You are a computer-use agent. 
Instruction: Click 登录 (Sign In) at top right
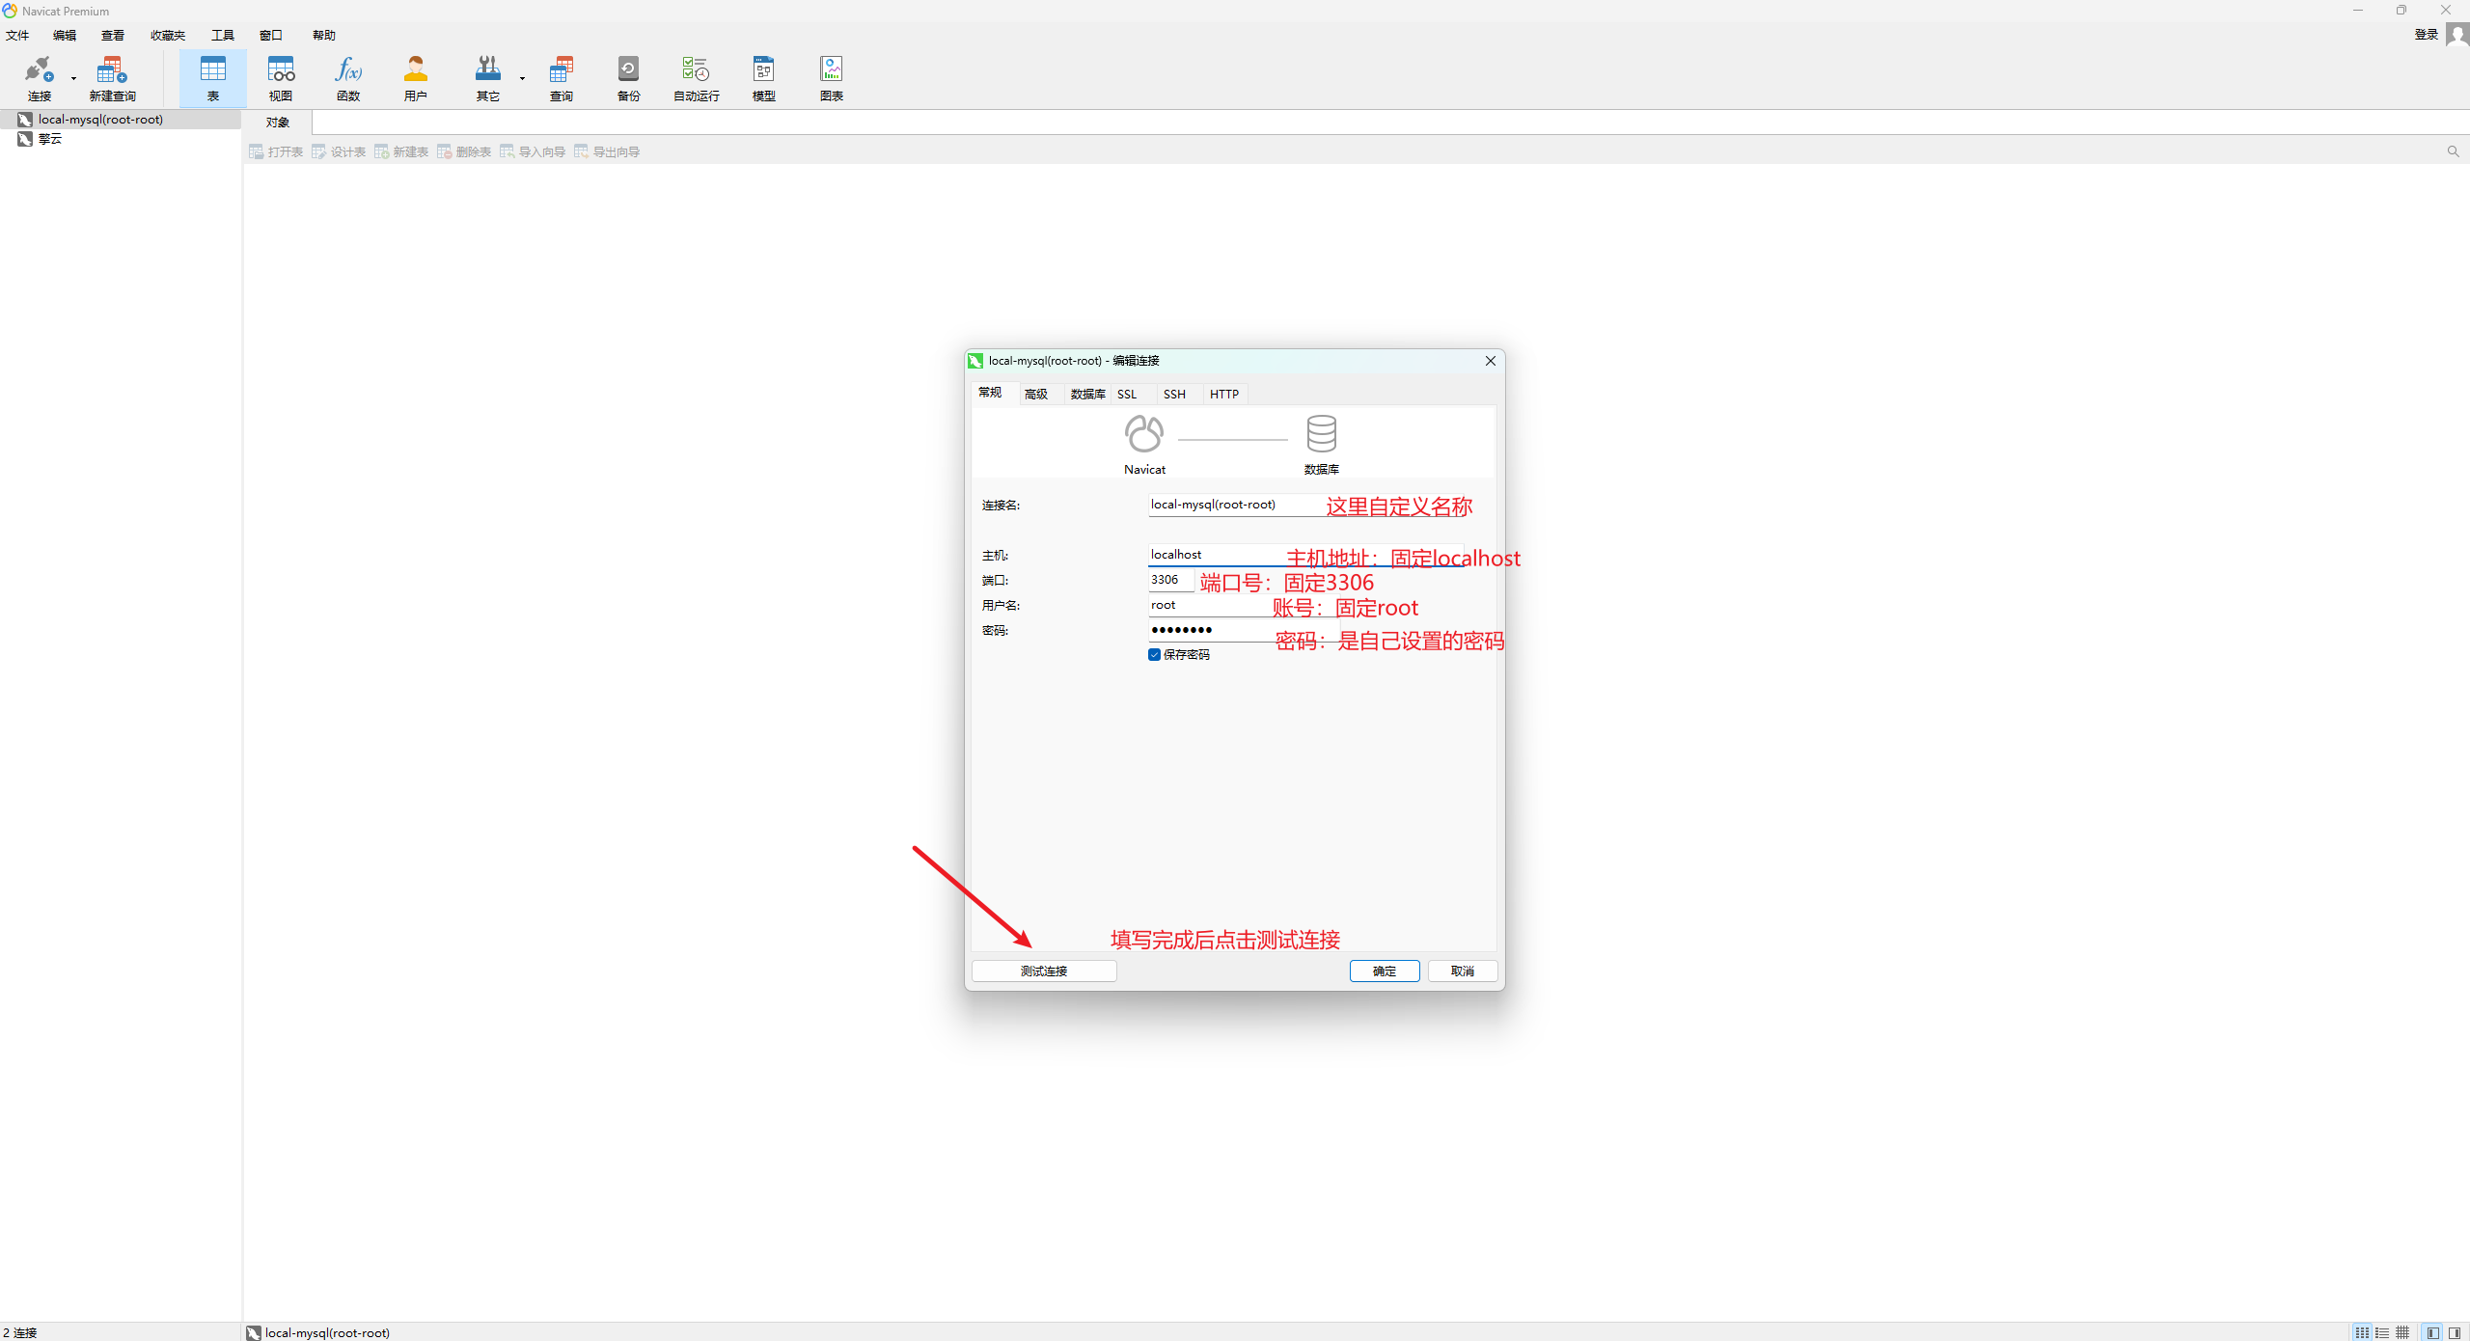tap(2427, 35)
